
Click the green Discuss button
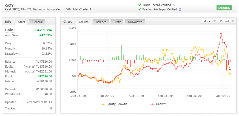coord(224,8)
